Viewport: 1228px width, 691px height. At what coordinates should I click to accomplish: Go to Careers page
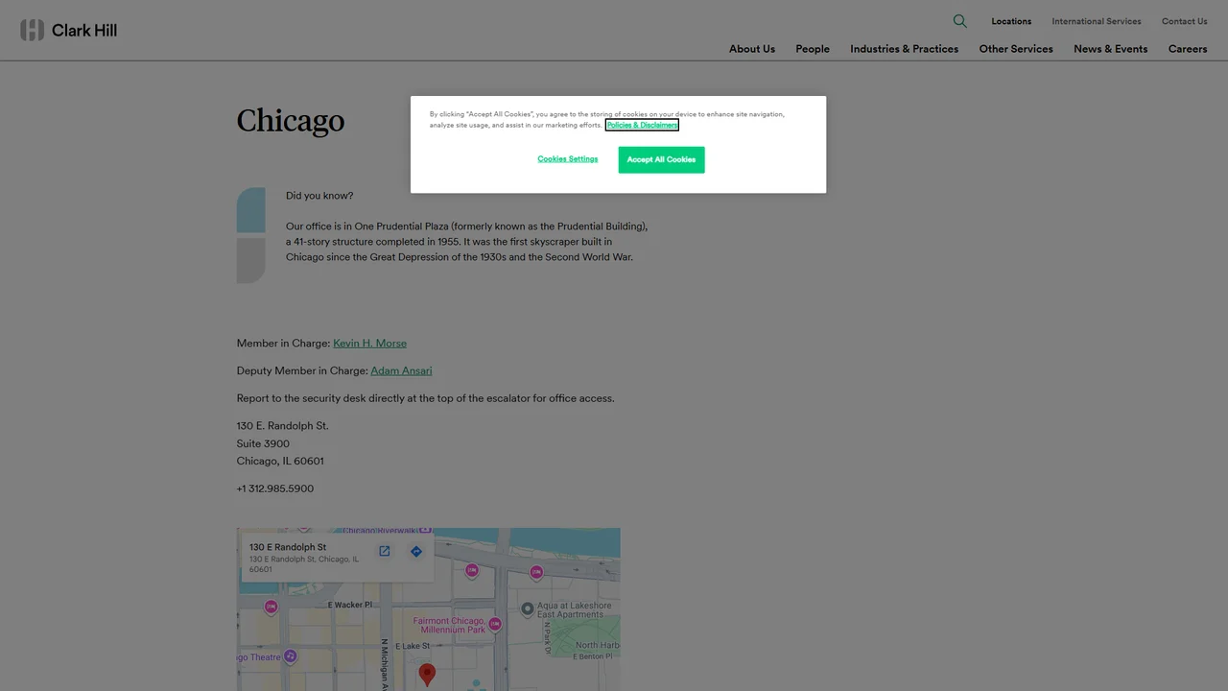pyautogui.click(x=1188, y=49)
